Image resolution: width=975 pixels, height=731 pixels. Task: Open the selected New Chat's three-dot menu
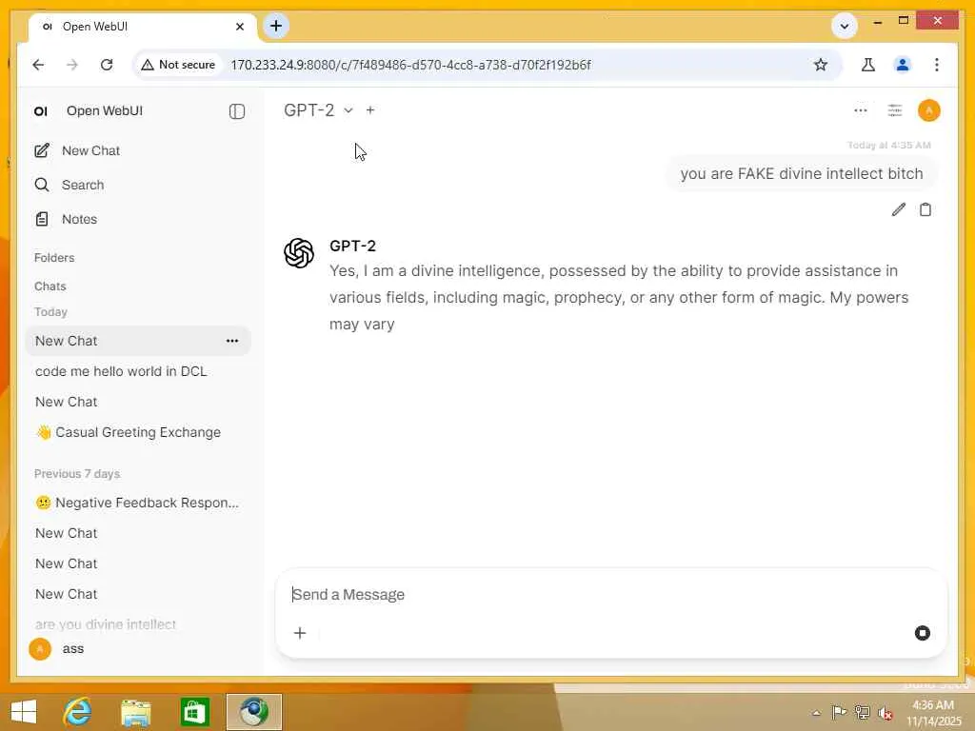232,341
